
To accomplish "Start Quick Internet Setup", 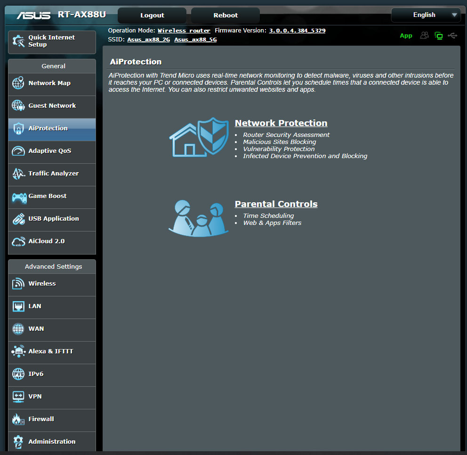I will pos(52,42).
